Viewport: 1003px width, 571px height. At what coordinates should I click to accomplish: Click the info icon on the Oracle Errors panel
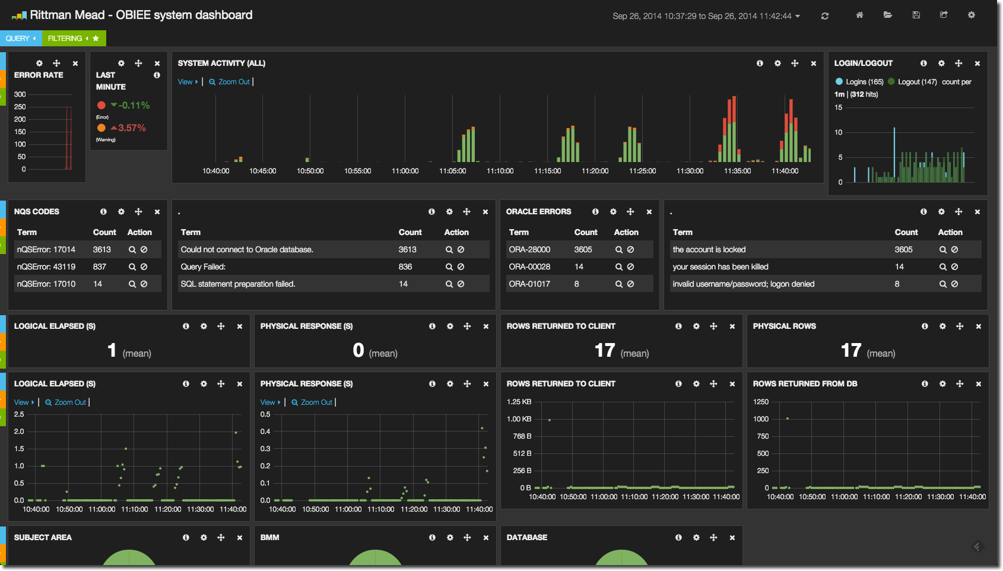click(595, 212)
